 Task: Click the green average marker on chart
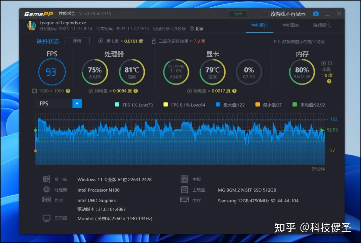click(35, 131)
